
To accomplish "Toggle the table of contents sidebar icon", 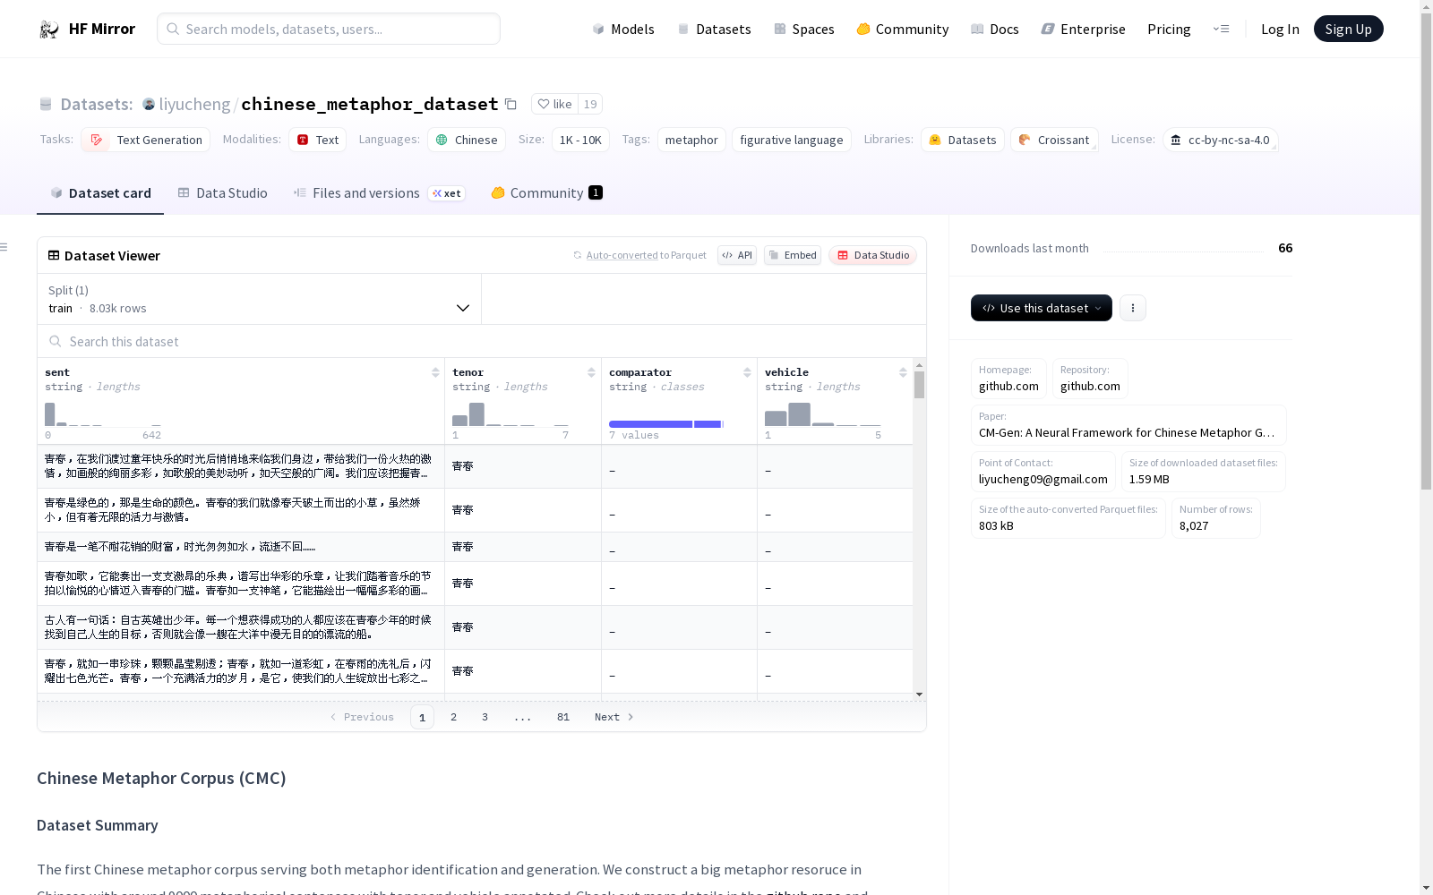I will coord(4,247).
